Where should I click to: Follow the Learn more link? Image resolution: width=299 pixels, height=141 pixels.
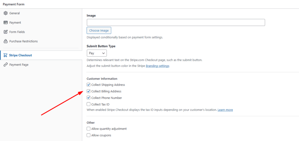coord(225,110)
